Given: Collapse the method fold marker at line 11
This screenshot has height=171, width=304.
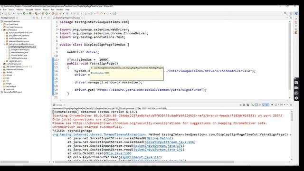Looking at the screenshot, I should (58, 60).
